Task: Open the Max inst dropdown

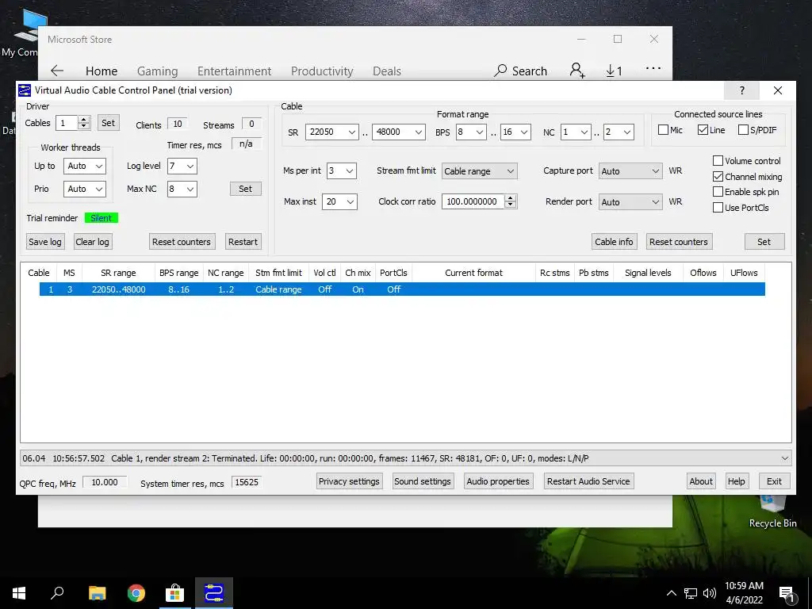Action: click(x=339, y=201)
